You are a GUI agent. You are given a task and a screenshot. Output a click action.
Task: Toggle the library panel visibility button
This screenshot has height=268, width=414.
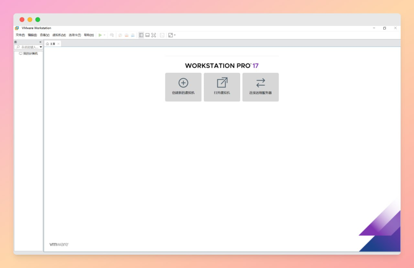point(141,35)
